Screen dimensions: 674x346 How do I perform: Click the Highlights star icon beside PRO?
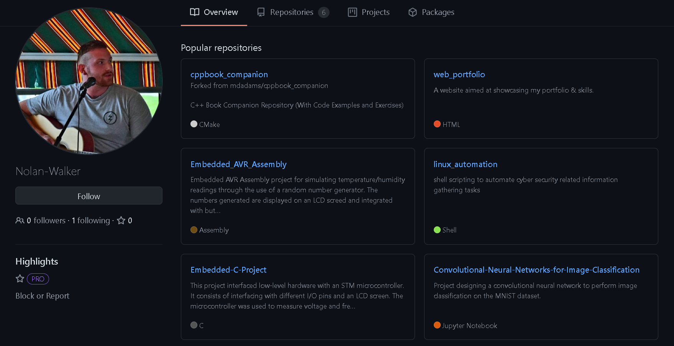20,279
